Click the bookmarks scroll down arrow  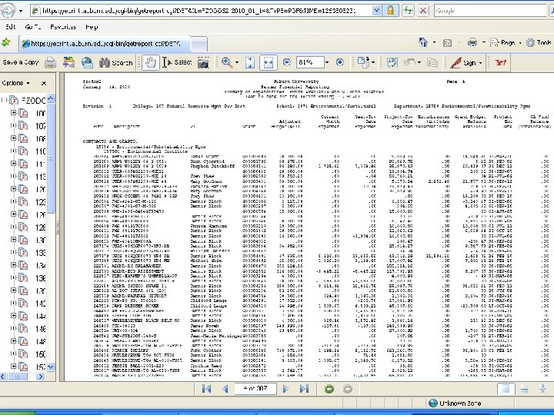51,367
